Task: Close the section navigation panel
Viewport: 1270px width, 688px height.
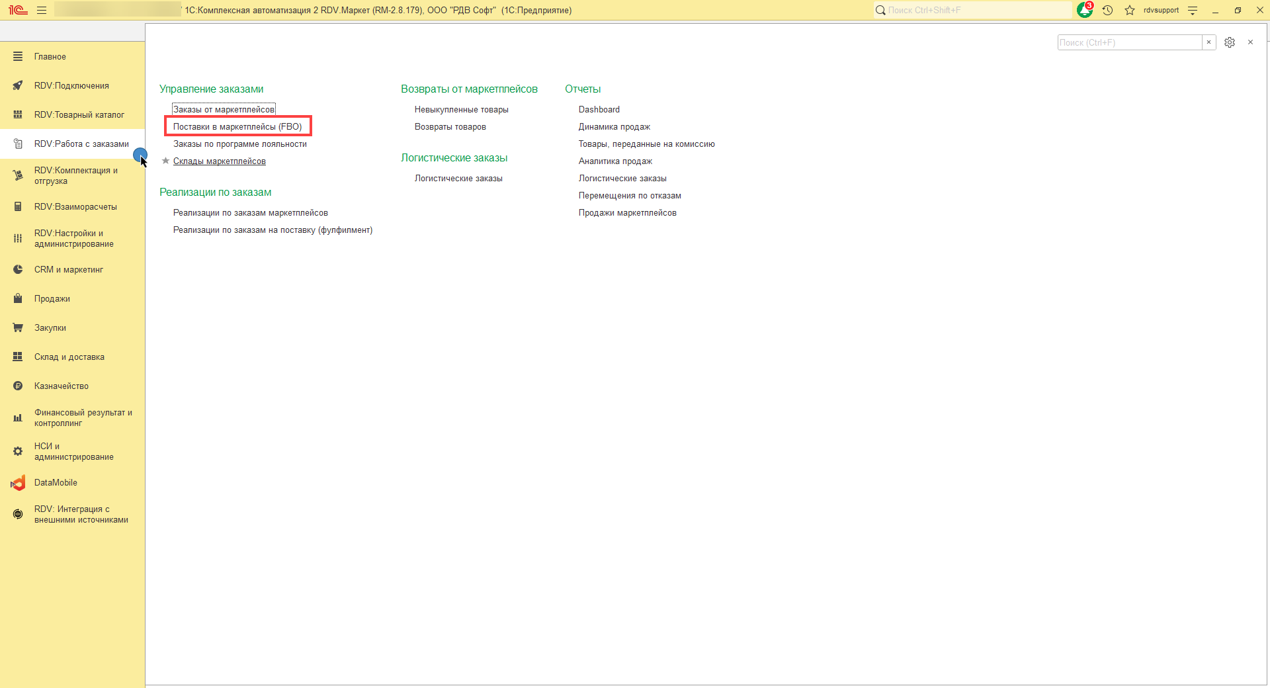Action: click(1250, 42)
